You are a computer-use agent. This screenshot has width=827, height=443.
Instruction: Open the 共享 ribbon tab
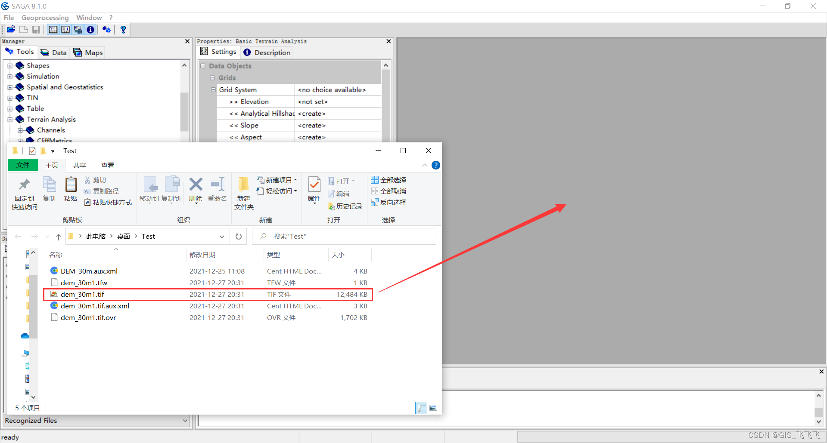80,165
